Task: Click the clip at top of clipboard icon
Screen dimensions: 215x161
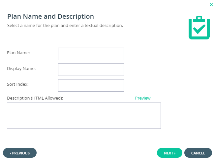Action: pos(199,19)
